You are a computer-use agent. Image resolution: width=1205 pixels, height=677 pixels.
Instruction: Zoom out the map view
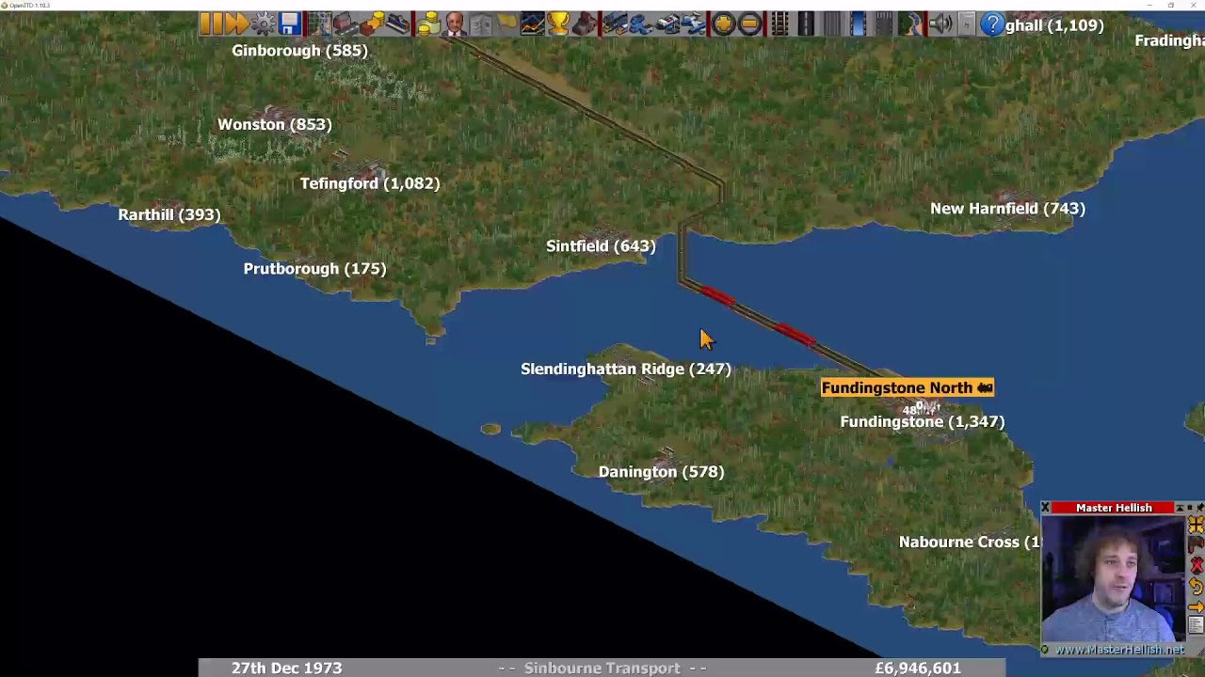(x=750, y=24)
